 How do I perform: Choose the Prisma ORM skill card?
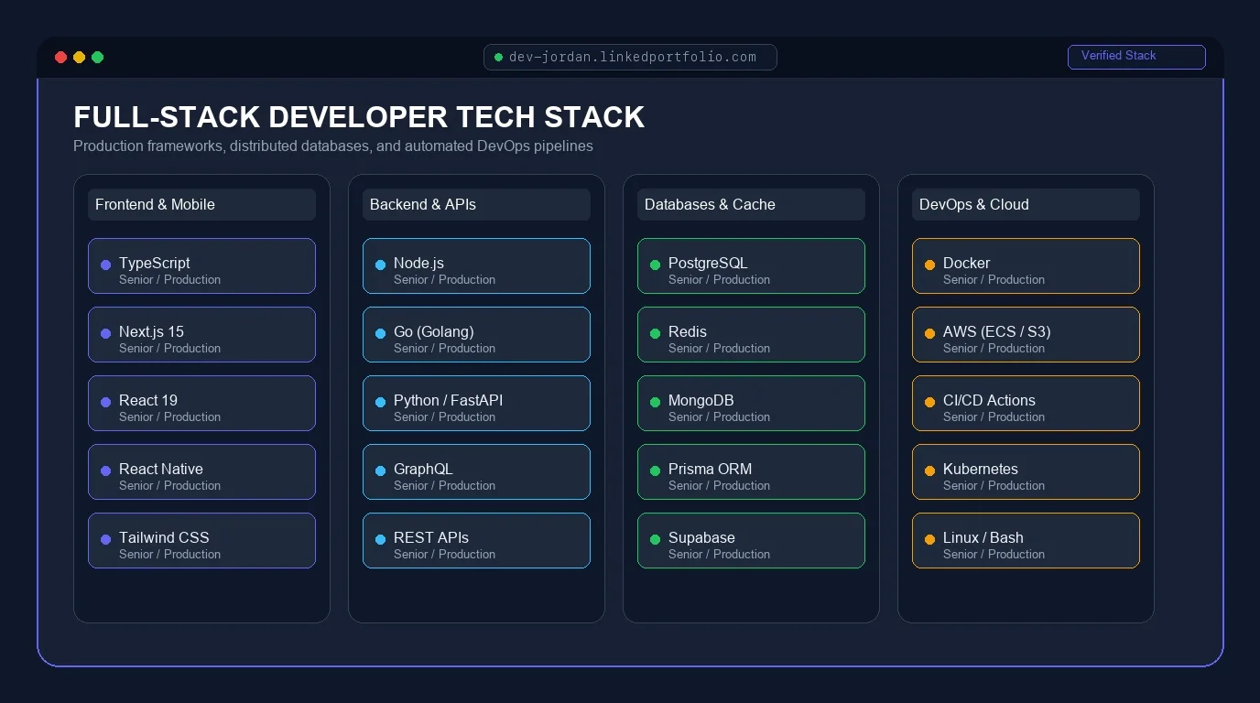[x=751, y=471]
